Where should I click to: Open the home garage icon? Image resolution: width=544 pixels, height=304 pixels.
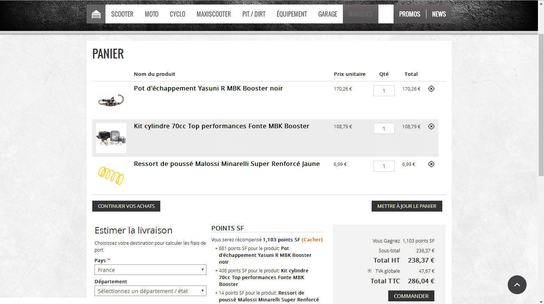tap(96, 14)
